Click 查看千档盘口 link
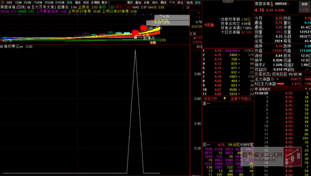 (241, 99)
